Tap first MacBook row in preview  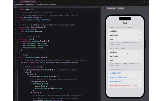click(x=125, y=31)
